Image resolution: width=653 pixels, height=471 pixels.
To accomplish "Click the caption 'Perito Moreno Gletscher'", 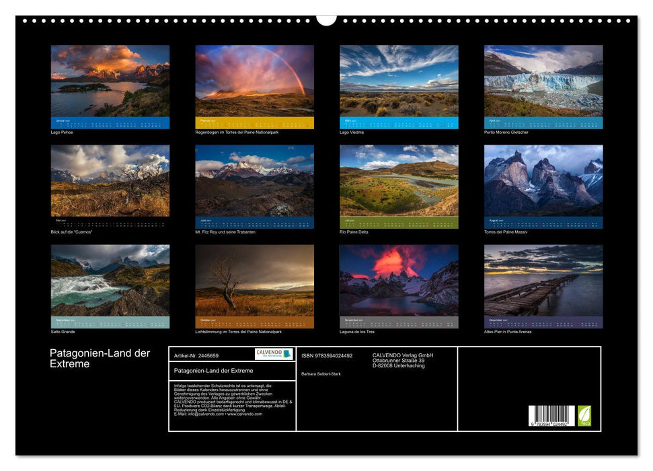I will click(506, 132).
